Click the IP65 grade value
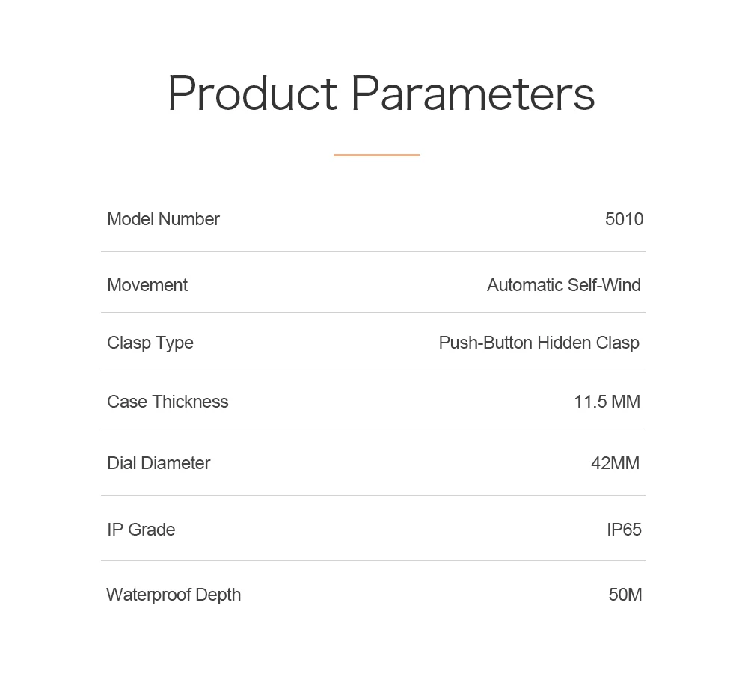The height and width of the screenshot is (677, 748). pyautogui.click(x=624, y=530)
